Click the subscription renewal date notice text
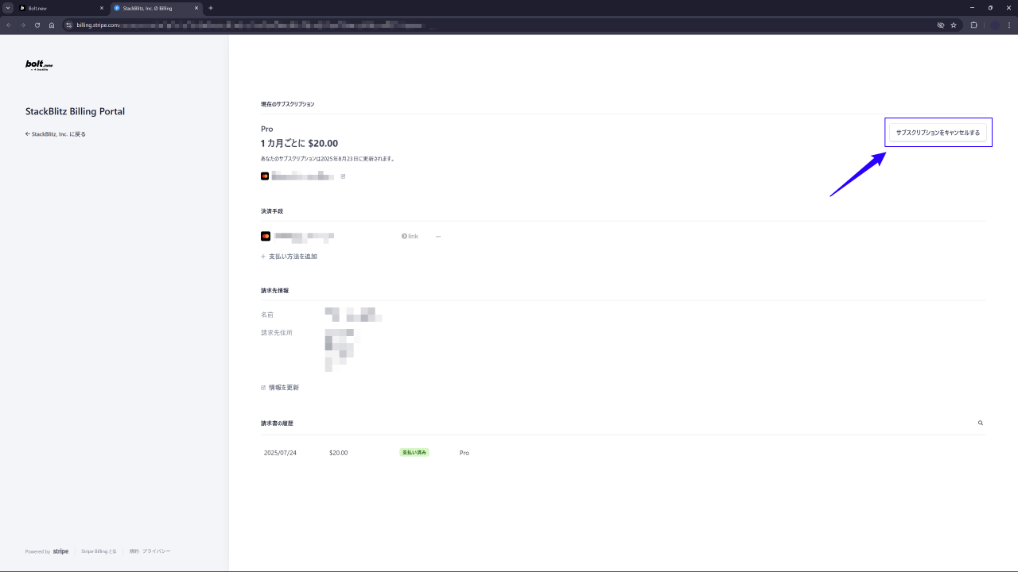 328,159
